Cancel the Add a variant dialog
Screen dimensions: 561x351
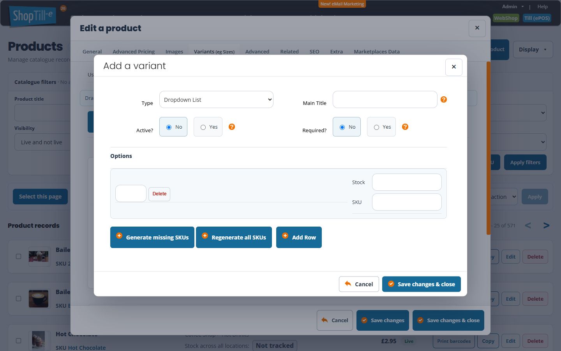point(359,284)
